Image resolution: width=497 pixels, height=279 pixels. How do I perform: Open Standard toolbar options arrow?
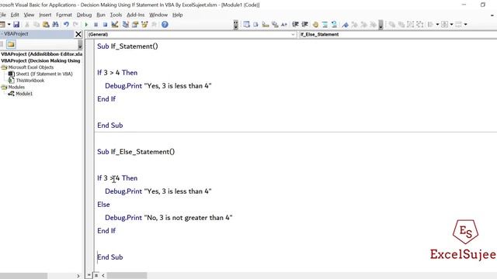[x=235, y=24]
